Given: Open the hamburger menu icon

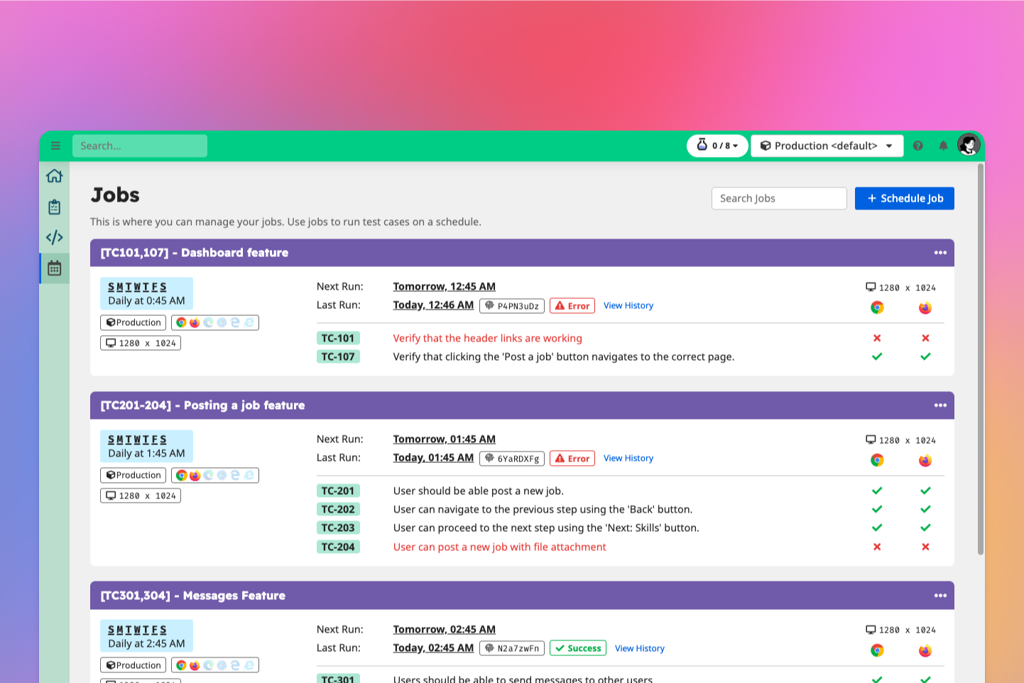Looking at the screenshot, I should click(x=55, y=146).
